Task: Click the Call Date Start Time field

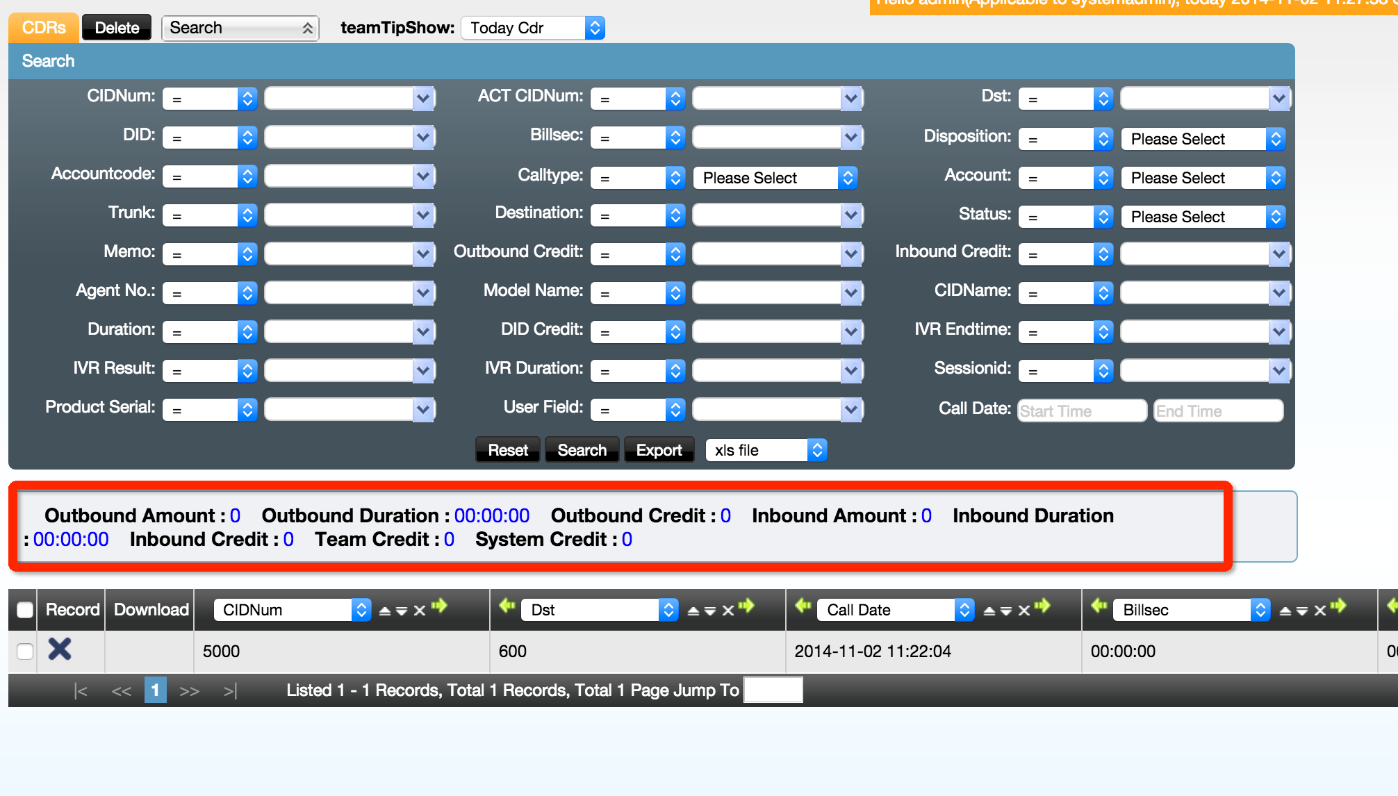Action: pyautogui.click(x=1081, y=411)
